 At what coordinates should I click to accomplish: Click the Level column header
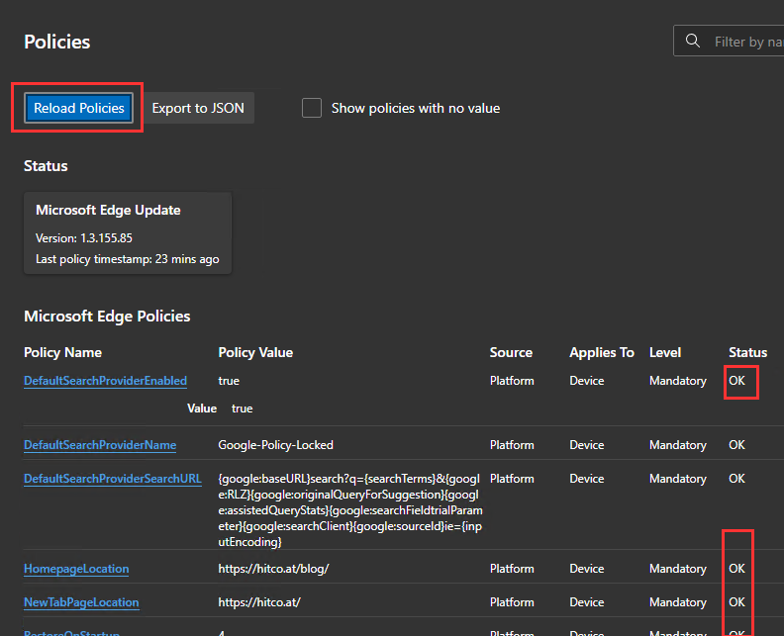pyautogui.click(x=665, y=352)
